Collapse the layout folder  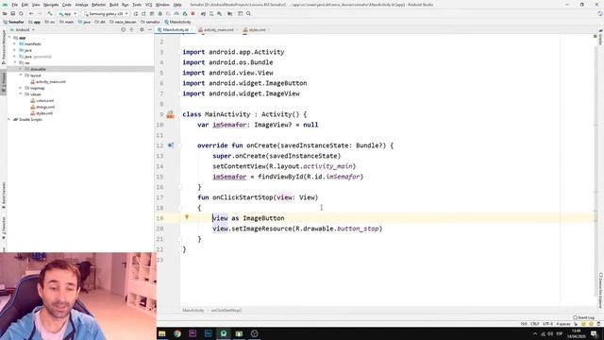21,76
